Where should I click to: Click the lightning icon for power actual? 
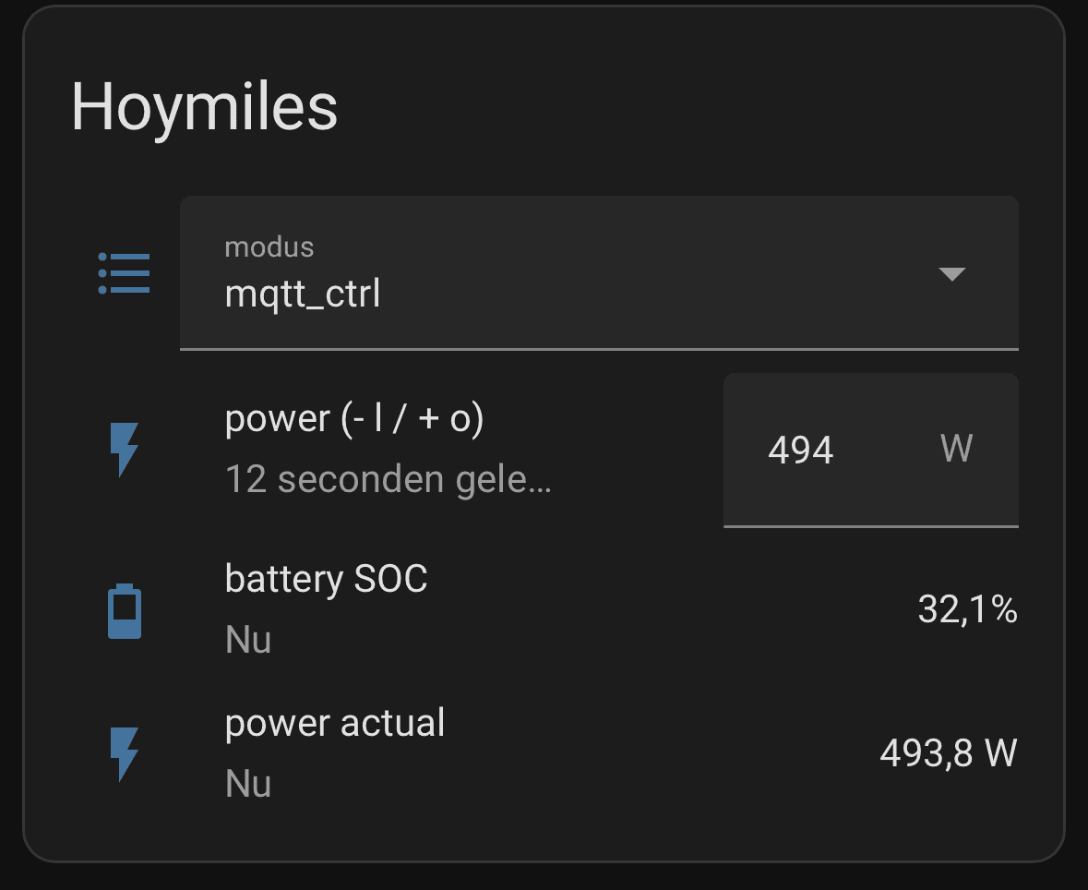click(x=124, y=753)
